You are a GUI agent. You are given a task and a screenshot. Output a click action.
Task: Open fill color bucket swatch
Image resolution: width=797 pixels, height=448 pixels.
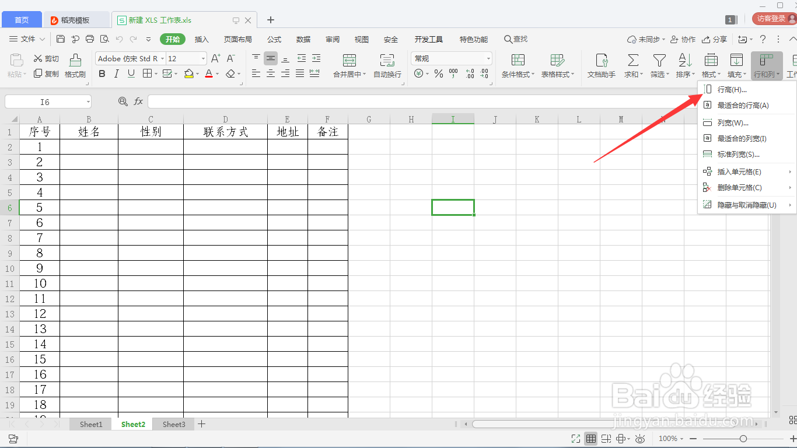click(x=188, y=73)
